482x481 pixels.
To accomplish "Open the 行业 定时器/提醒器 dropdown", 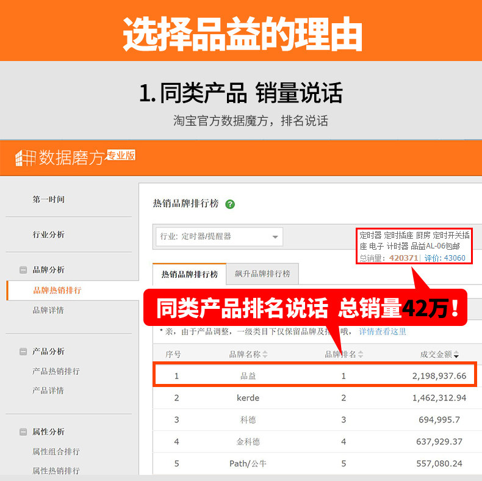I will [219, 236].
